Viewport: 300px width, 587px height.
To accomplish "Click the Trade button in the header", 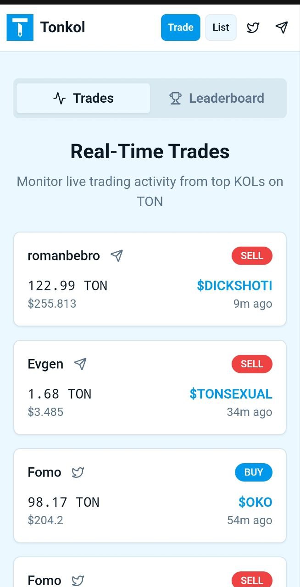I will tap(180, 28).
